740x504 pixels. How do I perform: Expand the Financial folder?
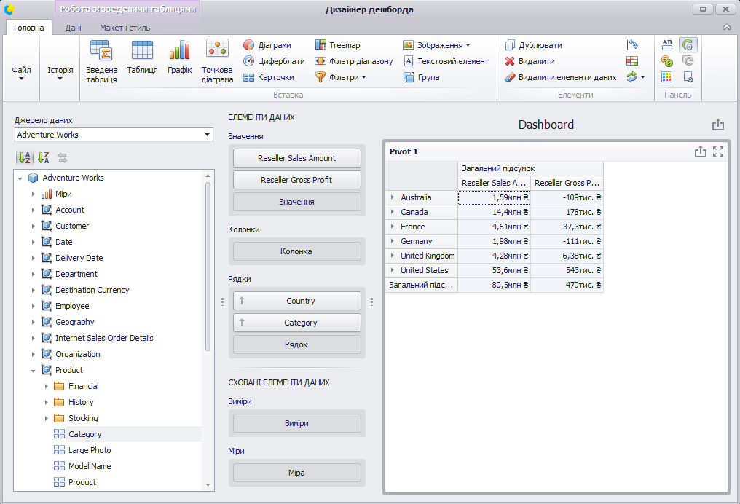pyautogui.click(x=47, y=387)
